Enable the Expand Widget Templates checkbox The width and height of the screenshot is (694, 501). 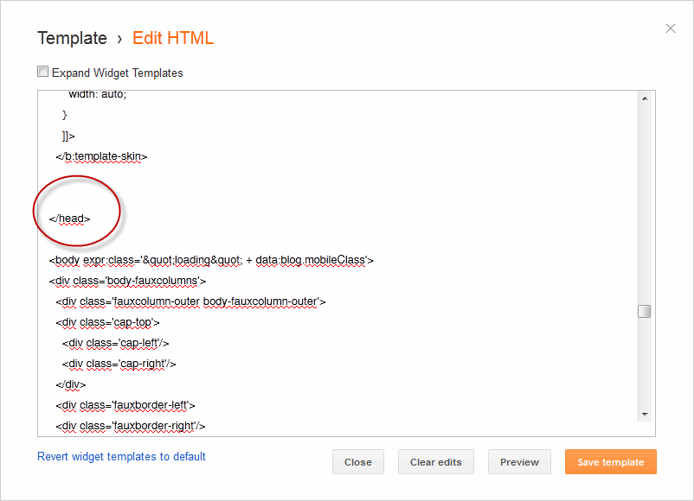(x=43, y=73)
